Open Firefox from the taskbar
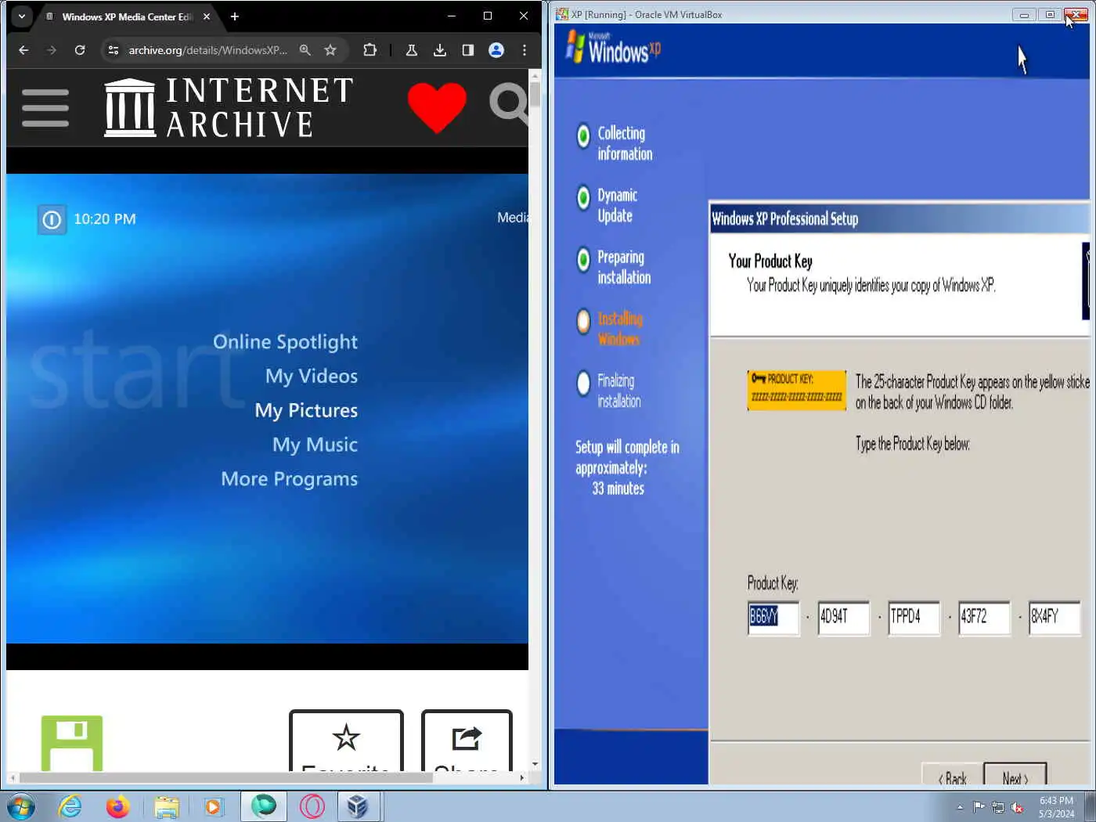This screenshot has width=1096, height=822. click(118, 806)
